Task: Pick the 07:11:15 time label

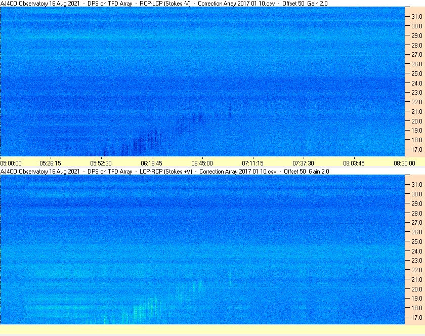Action: (x=252, y=163)
